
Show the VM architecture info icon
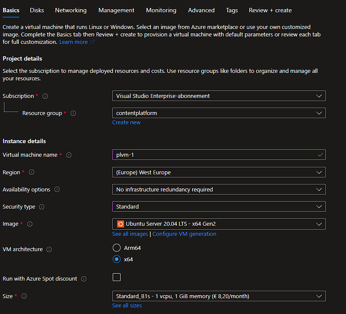(49, 249)
